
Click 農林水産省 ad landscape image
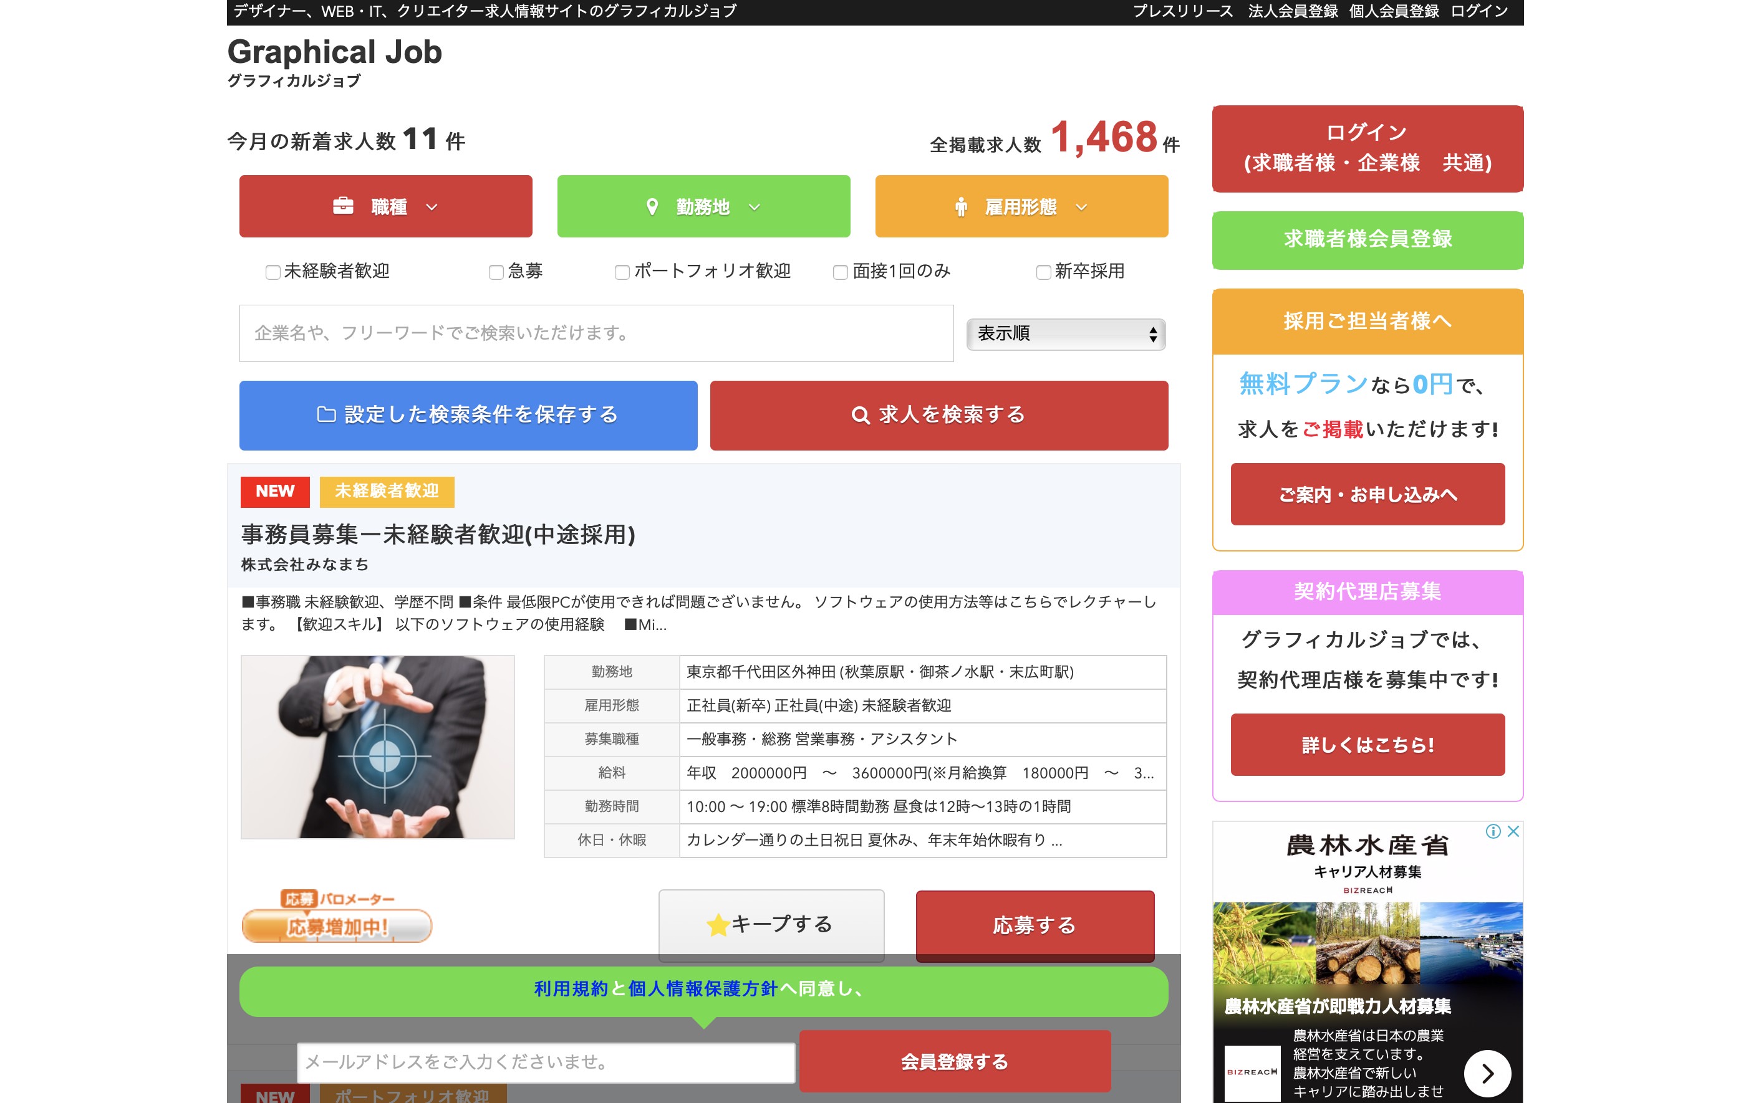(x=1367, y=943)
